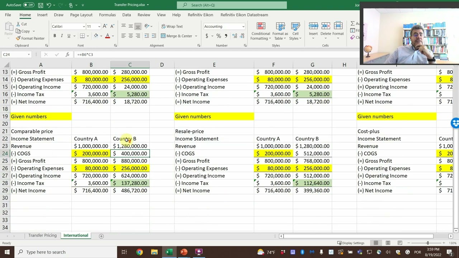Open Chrome from the taskbar
Screen dimensions: 459x258
click(139, 252)
